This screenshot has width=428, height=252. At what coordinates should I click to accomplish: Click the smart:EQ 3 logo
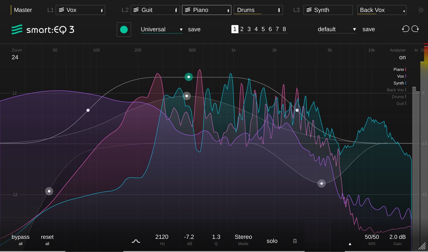coord(43,30)
